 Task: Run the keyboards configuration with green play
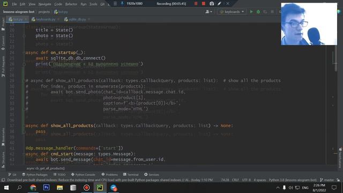(251, 12)
